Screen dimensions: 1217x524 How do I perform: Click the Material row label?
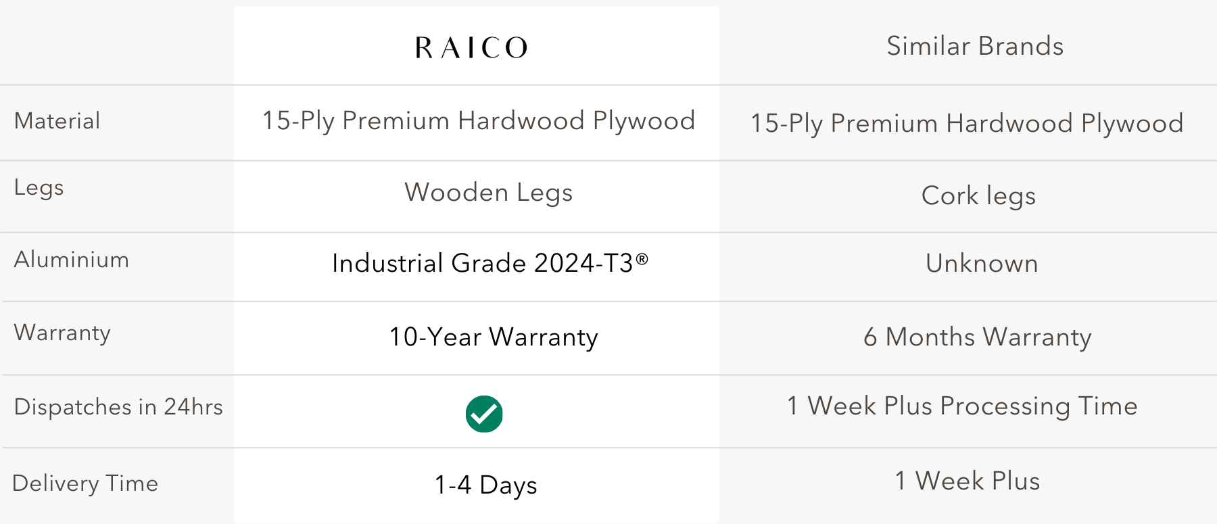click(x=57, y=121)
